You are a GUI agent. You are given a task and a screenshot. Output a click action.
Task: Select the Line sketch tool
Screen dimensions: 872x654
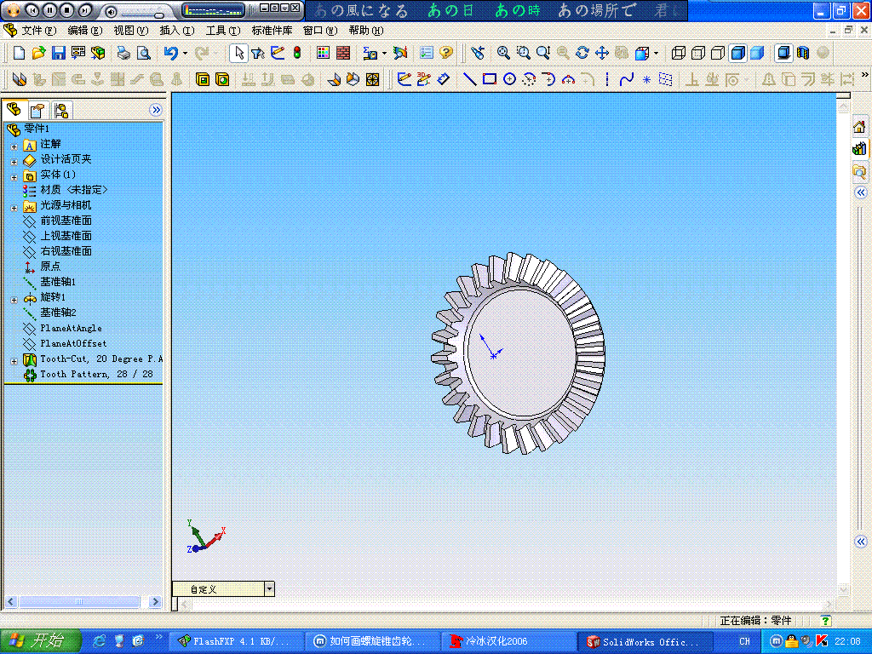tap(468, 79)
